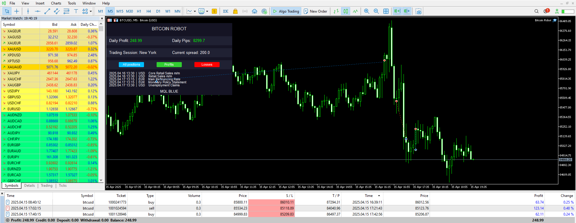576x223 pixels.
Task: Take a chart screenshot
Action: (x=418, y=11)
